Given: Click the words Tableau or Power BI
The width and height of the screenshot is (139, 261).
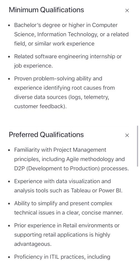Looking at the screenshot, I should point(97,191).
